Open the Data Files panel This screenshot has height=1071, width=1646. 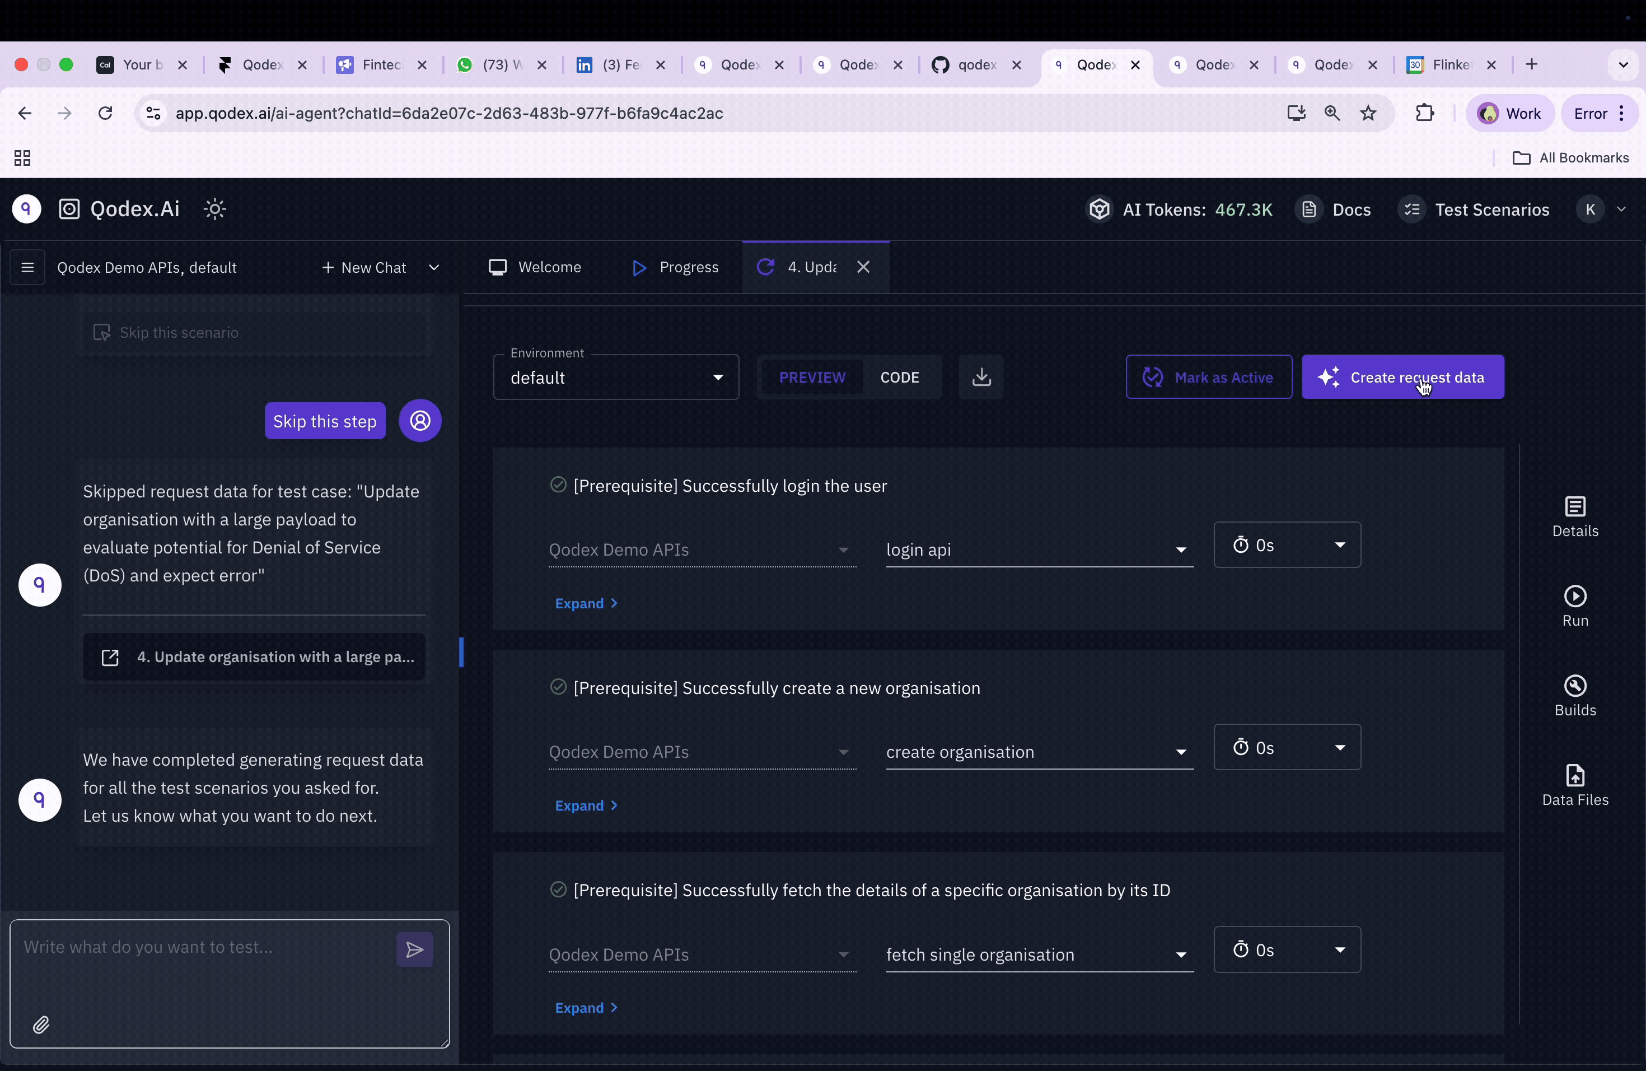1575,785
